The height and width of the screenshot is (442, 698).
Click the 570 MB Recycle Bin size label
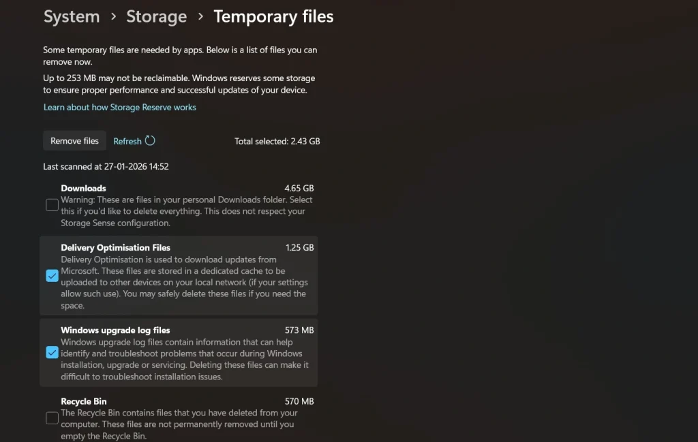coord(301,401)
